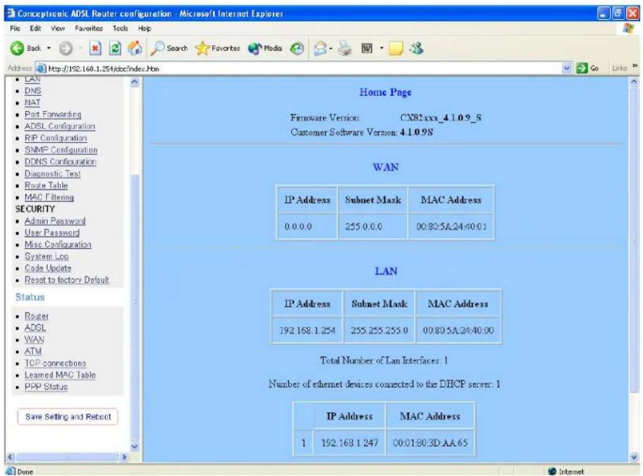Open the PPP Status link
The width and height of the screenshot is (643, 476).
click(x=46, y=387)
